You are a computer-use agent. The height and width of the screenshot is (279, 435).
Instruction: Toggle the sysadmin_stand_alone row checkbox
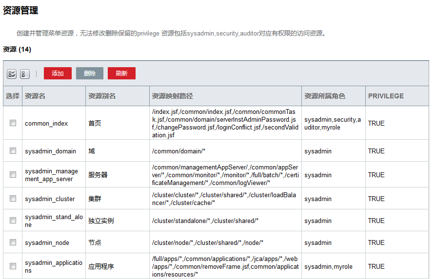click(13, 221)
